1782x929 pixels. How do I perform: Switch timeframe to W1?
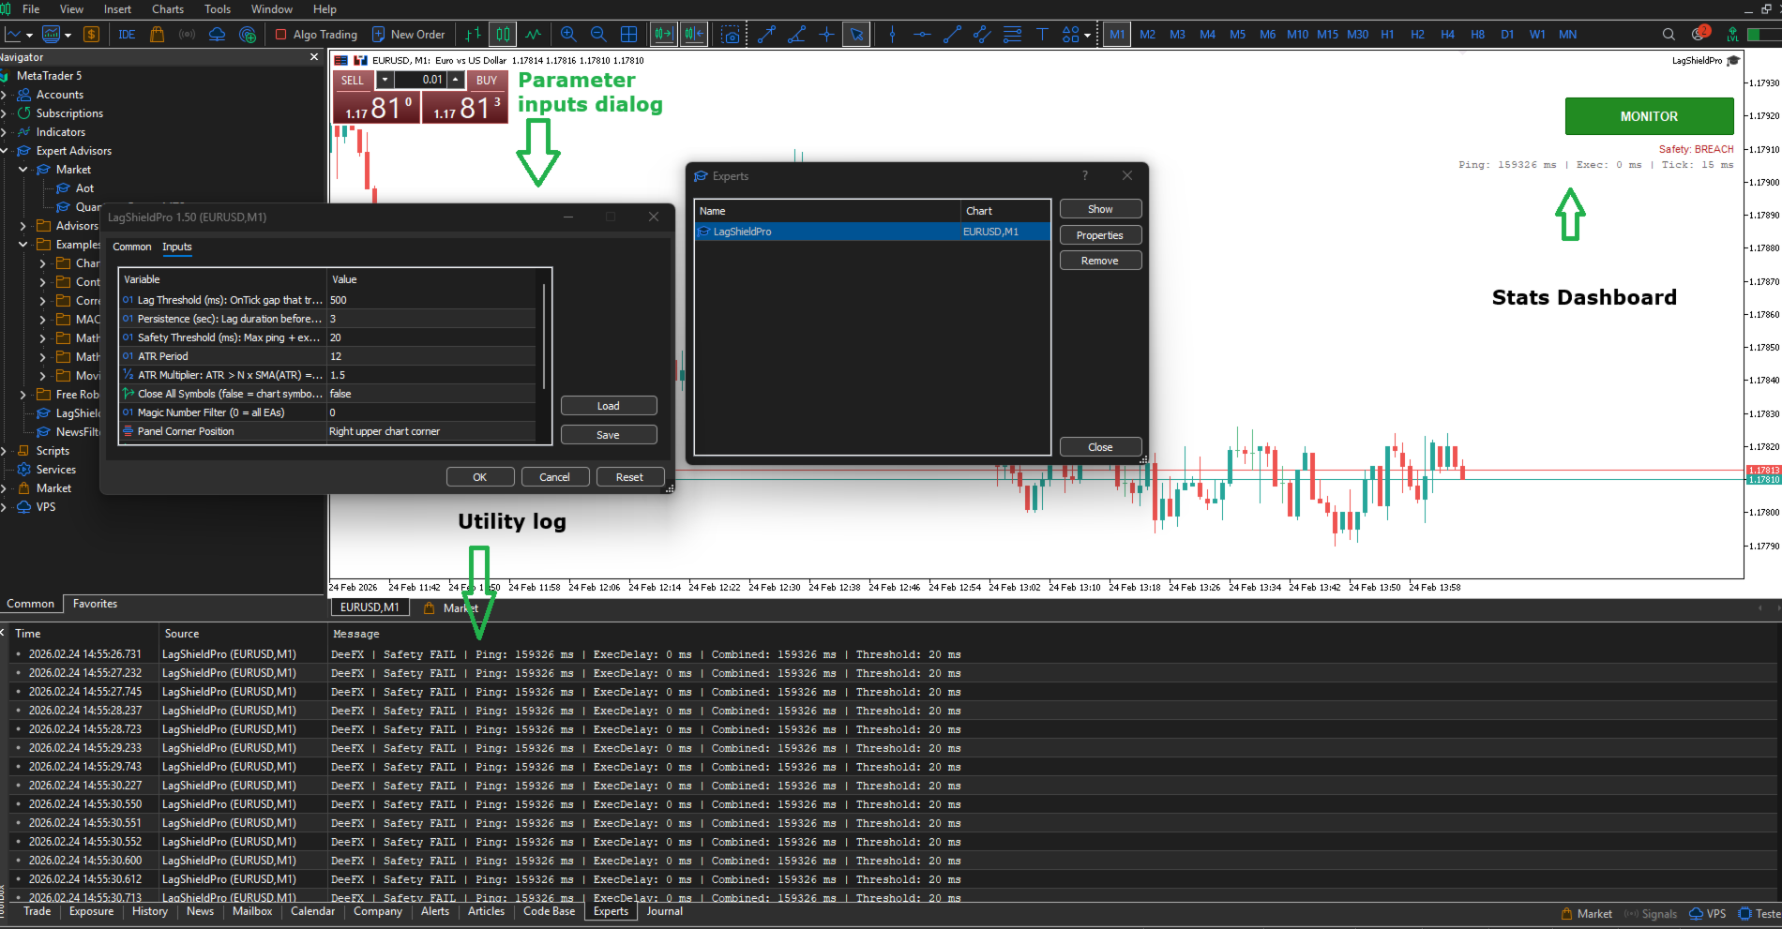click(1537, 35)
